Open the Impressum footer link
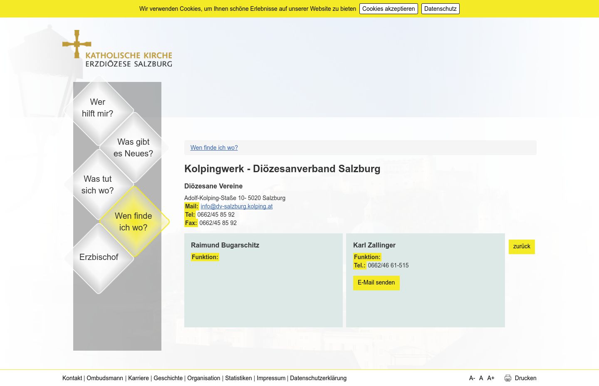This screenshot has width=599, height=386. 271,378
